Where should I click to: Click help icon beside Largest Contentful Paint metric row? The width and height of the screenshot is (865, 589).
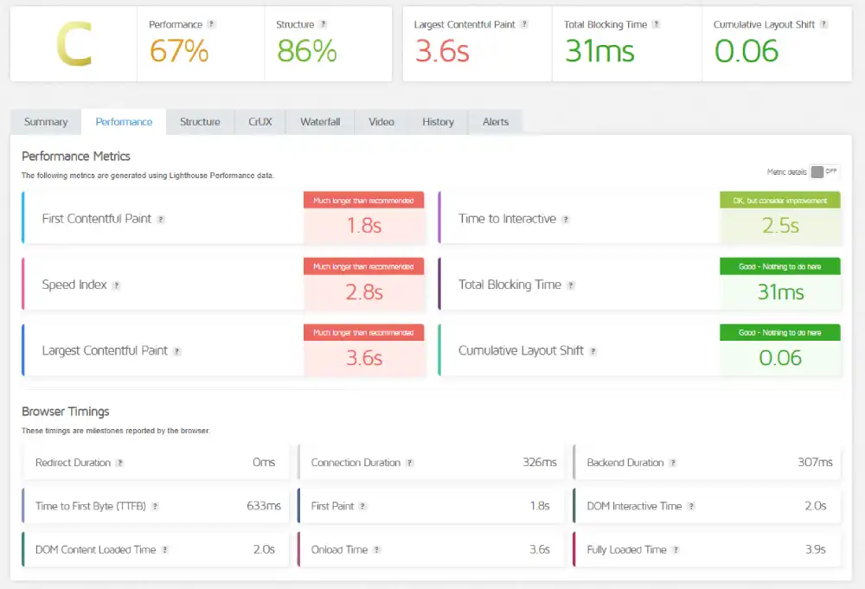(x=177, y=351)
